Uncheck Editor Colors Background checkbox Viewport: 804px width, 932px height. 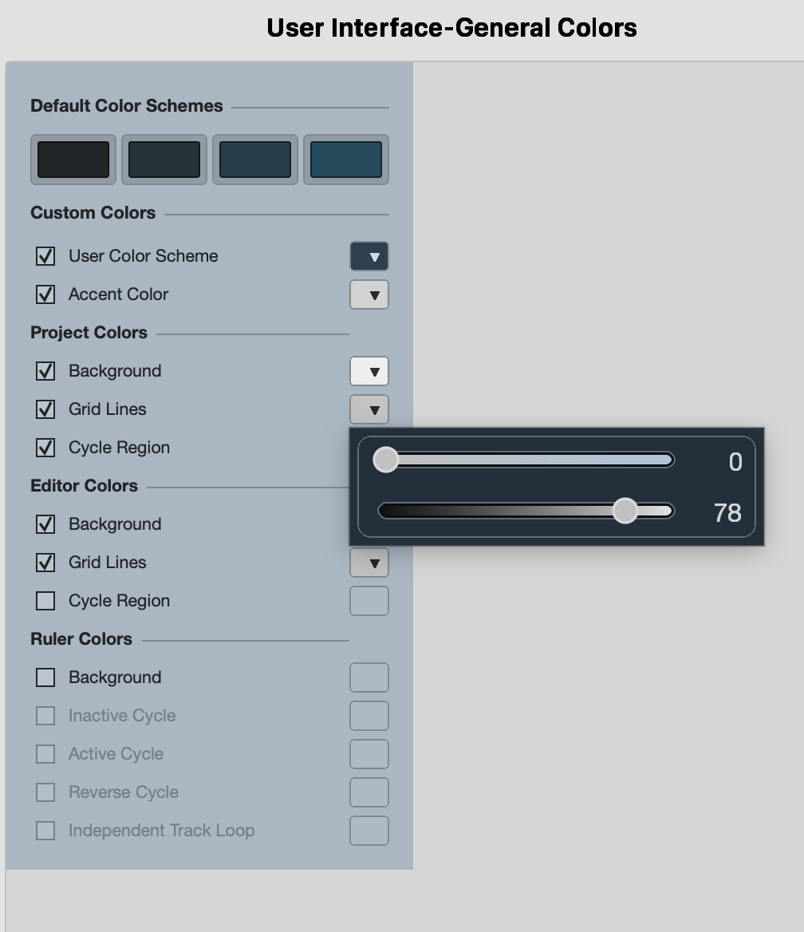45,524
